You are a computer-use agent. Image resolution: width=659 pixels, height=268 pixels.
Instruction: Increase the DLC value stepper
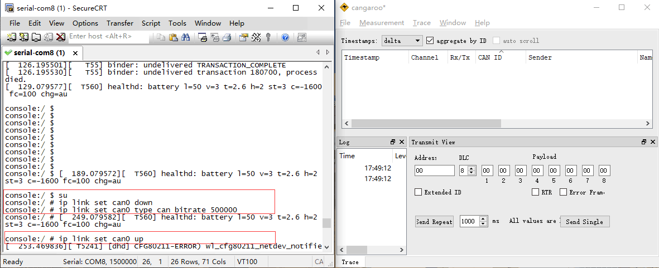(472, 168)
